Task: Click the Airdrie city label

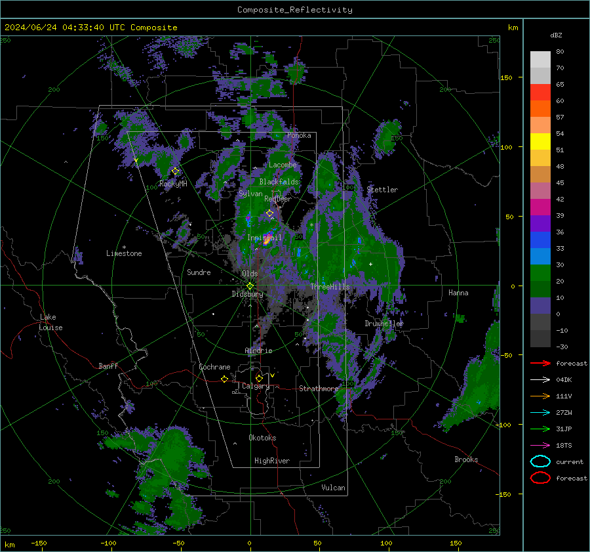Action: pos(258,350)
